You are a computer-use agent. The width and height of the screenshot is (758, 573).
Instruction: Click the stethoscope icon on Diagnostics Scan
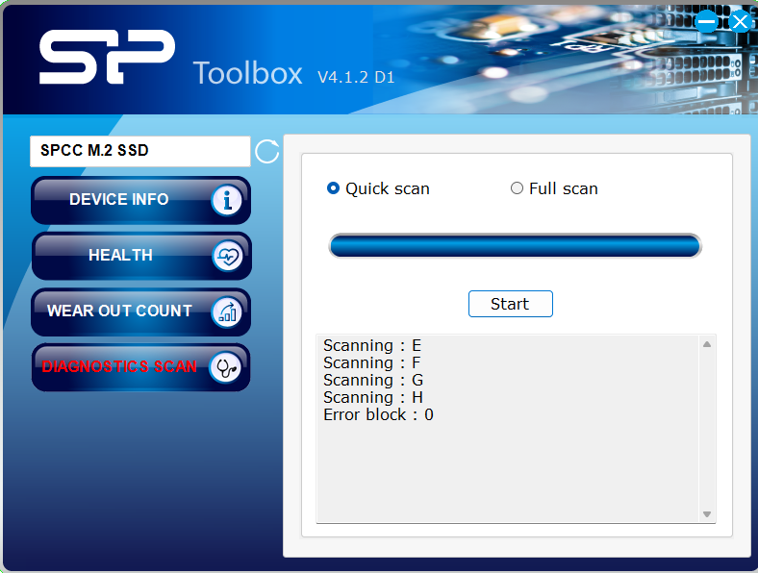click(227, 367)
